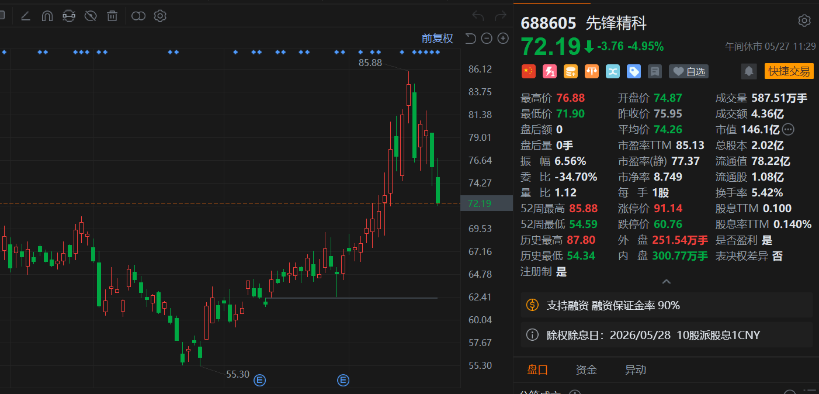Image resolution: width=819 pixels, height=394 pixels.
Task: Open chart settings gear in drawing toolbar
Action: pos(160,16)
